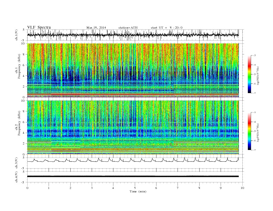The image size is (273, 211).
Task: Click the "10" kHz tick of ch.2 spectrogram
Action: tap(23, 101)
